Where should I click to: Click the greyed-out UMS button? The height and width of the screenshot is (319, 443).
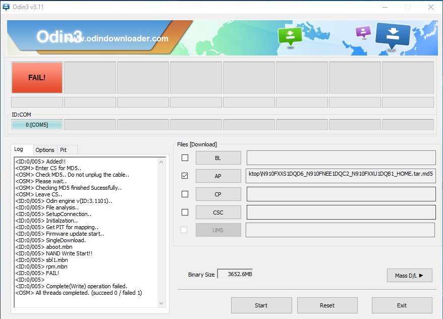(218, 230)
